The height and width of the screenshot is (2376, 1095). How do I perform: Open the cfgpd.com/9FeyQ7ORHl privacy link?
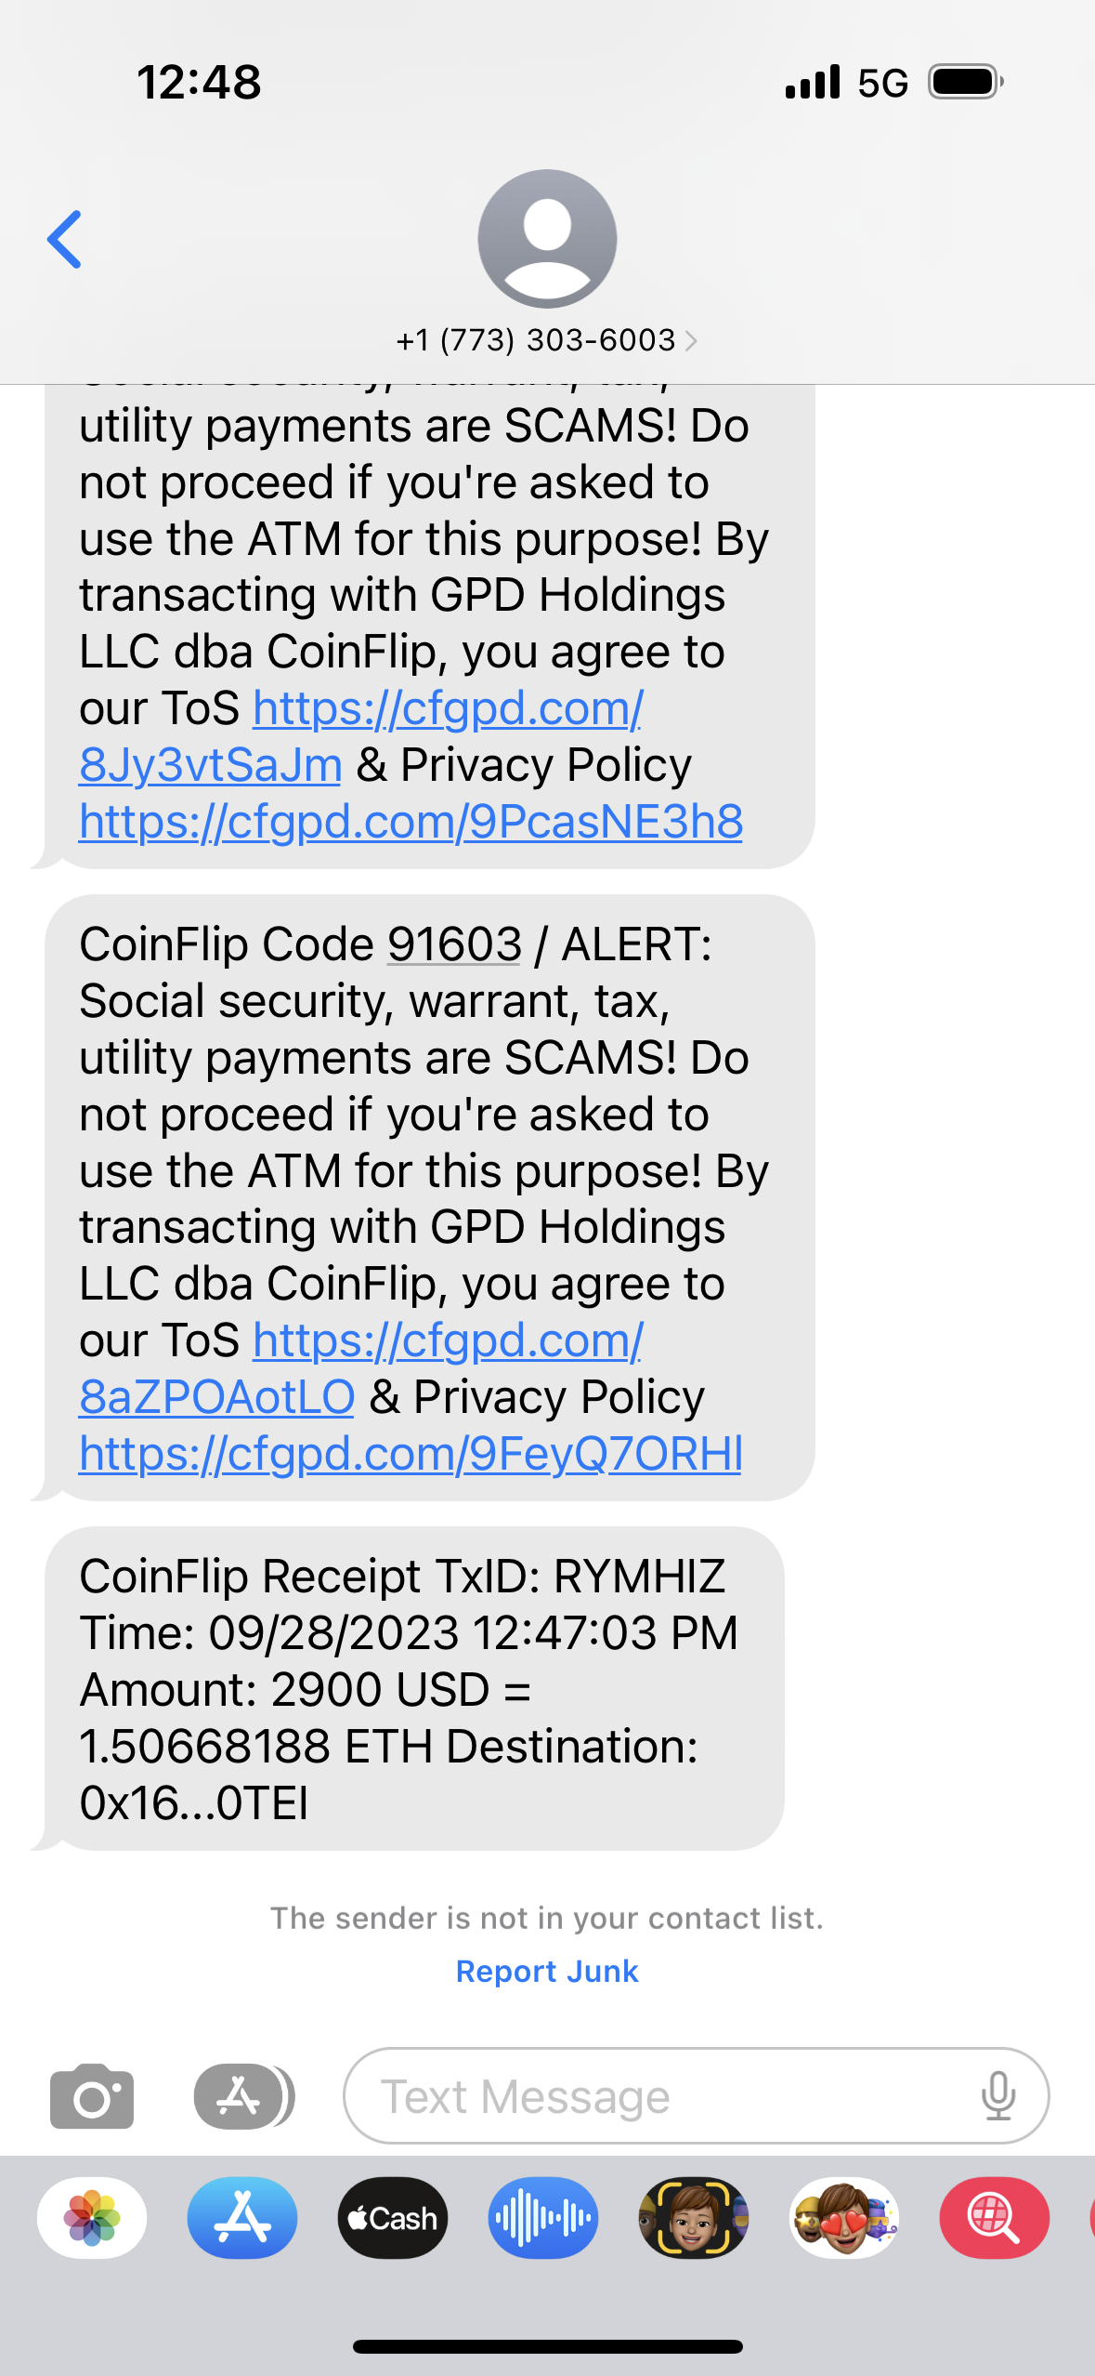tap(411, 1454)
